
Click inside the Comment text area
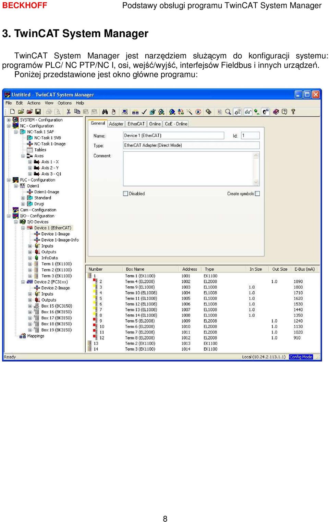click(x=188, y=169)
